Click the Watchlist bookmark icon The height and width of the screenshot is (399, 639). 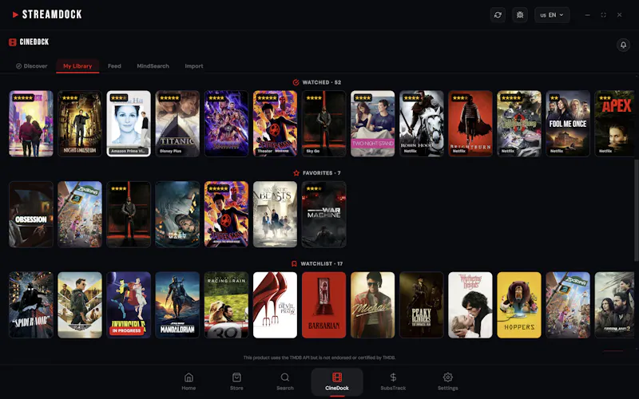294,264
